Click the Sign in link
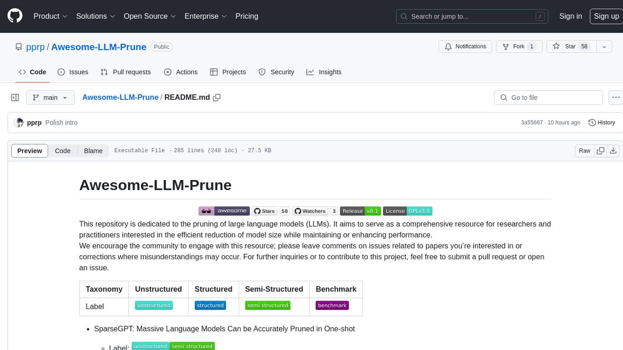 [x=570, y=16]
